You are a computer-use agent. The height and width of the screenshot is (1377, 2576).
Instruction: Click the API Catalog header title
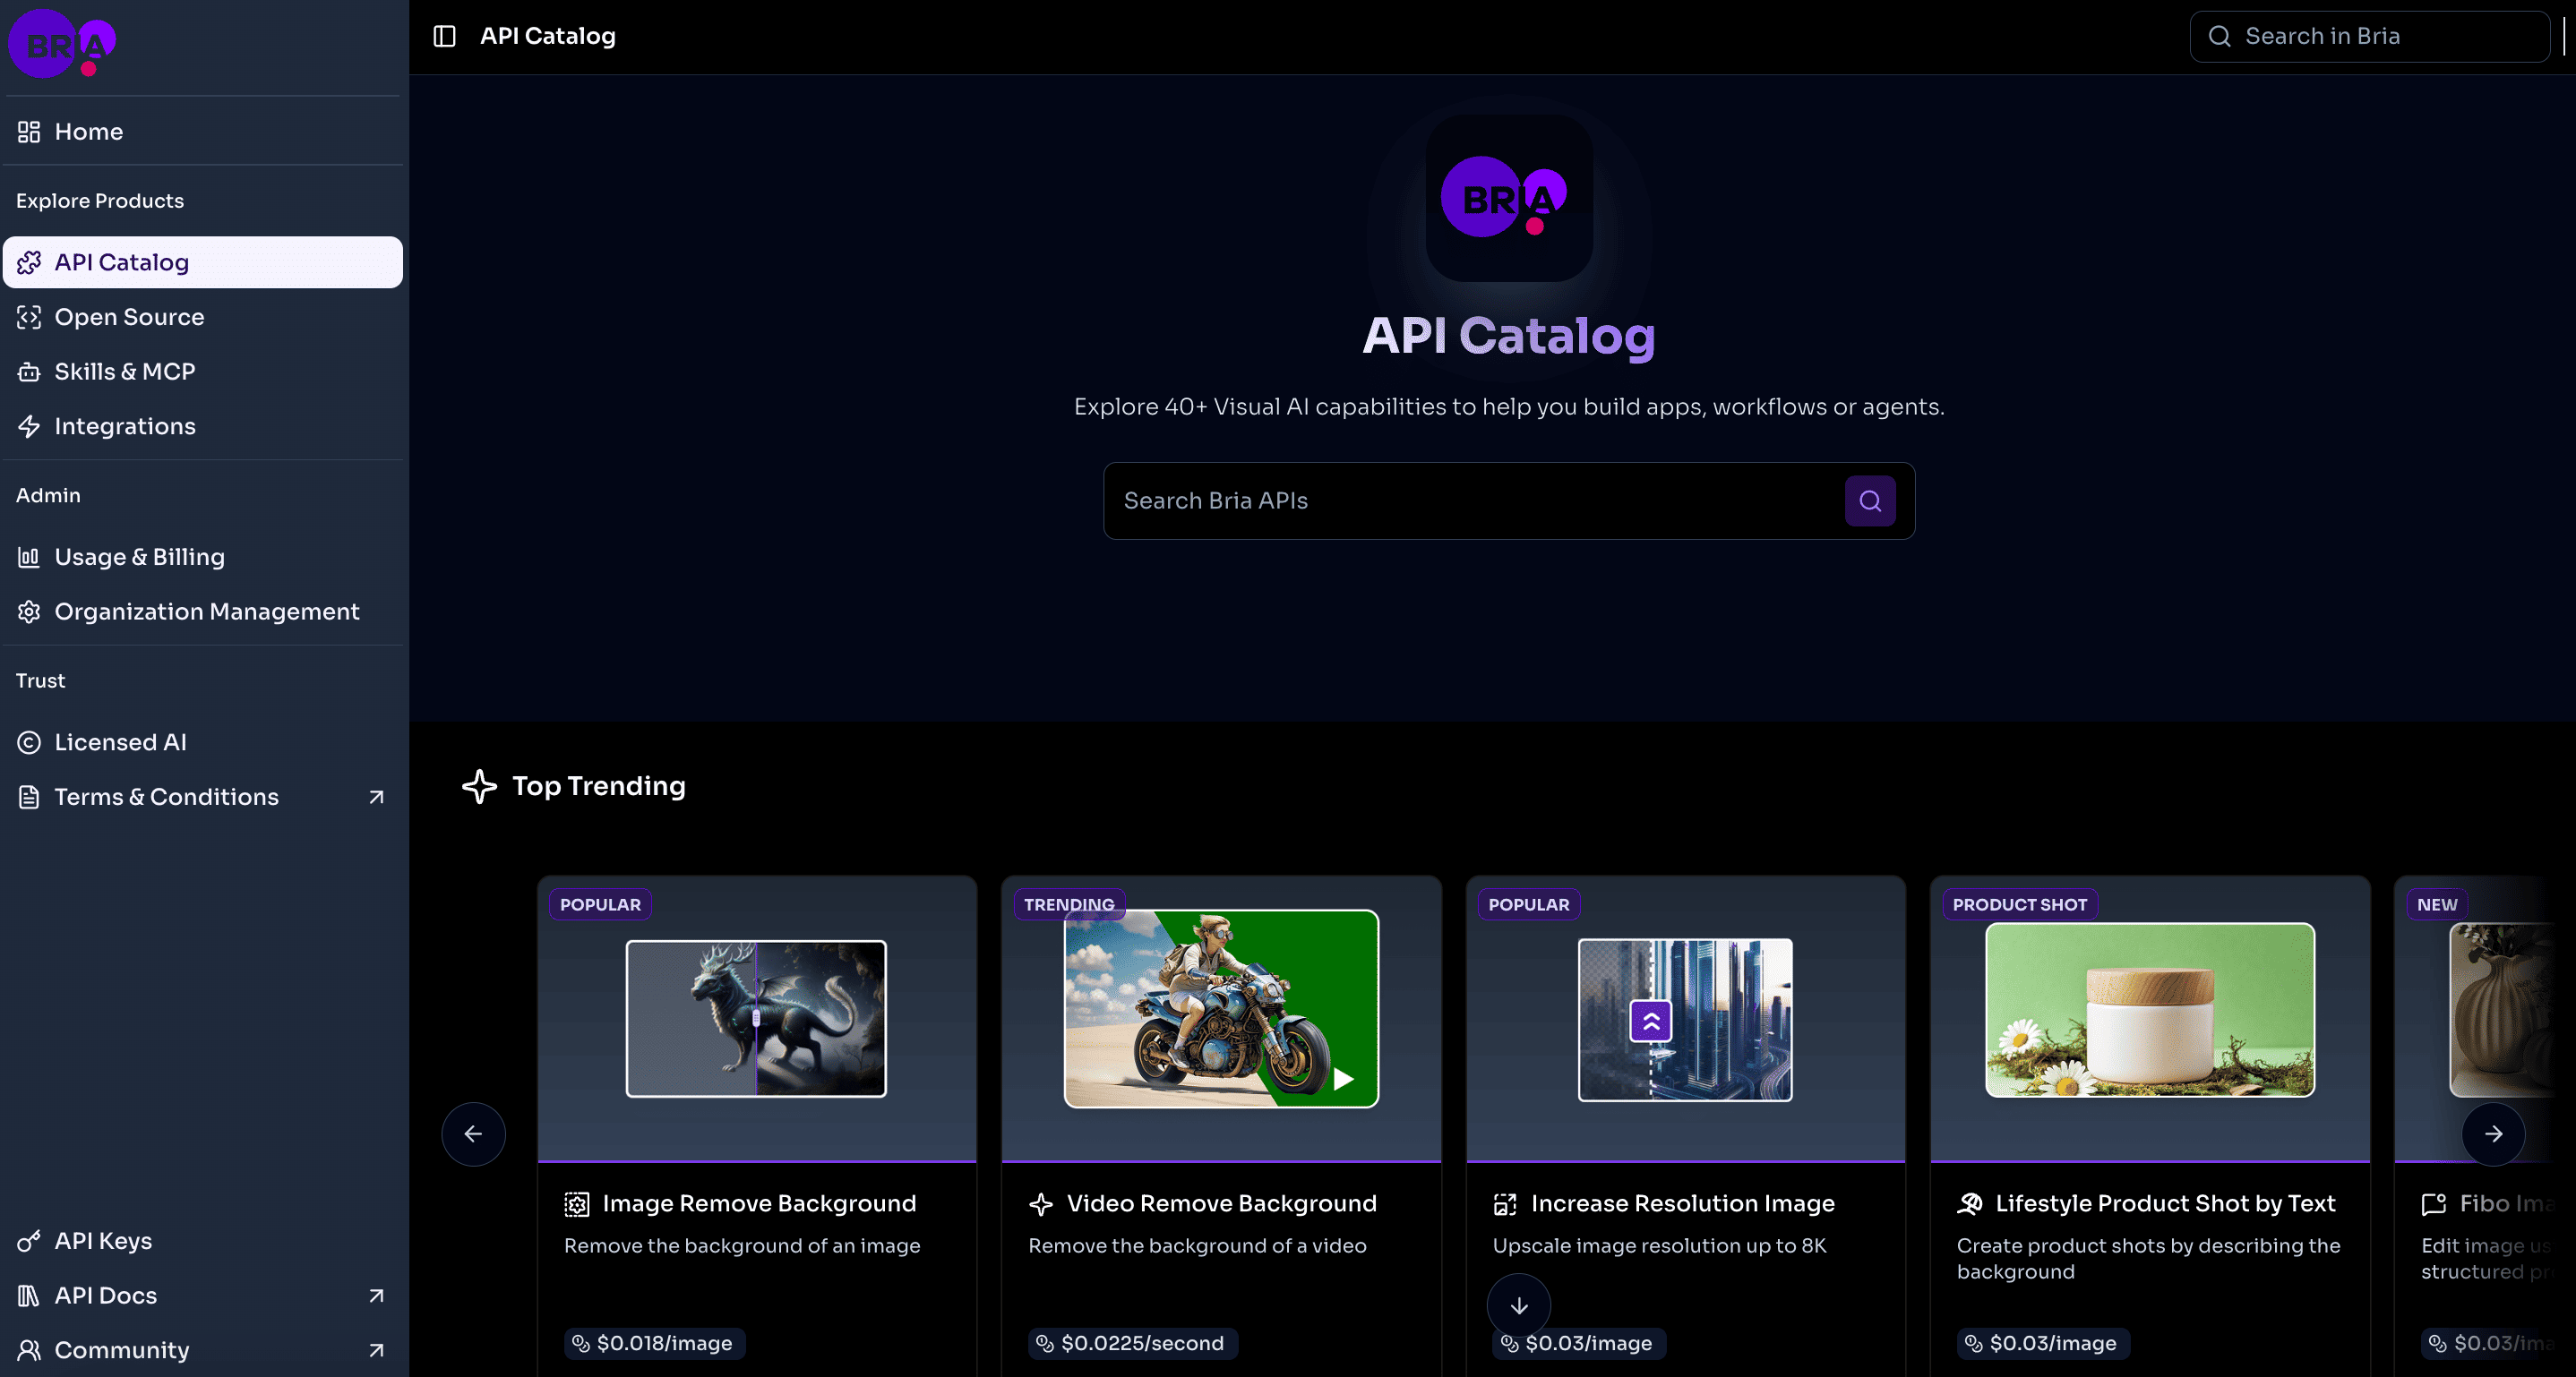(548, 36)
